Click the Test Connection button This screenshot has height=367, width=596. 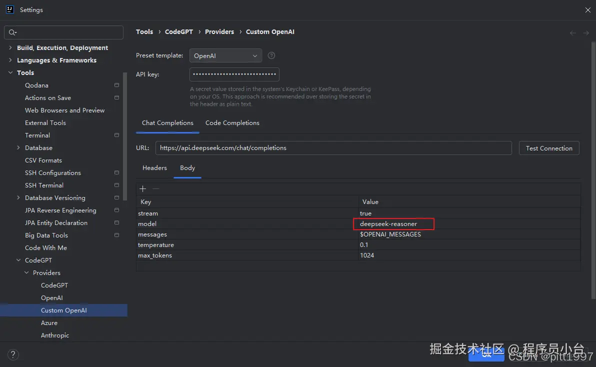[x=549, y=148]
